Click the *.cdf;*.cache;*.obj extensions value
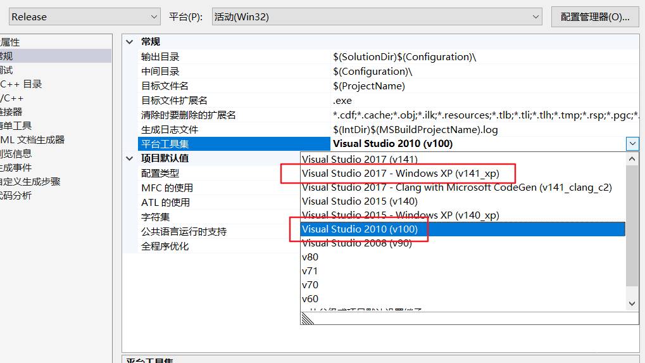This screenshot has height=363, width=645. pos(485,115)
